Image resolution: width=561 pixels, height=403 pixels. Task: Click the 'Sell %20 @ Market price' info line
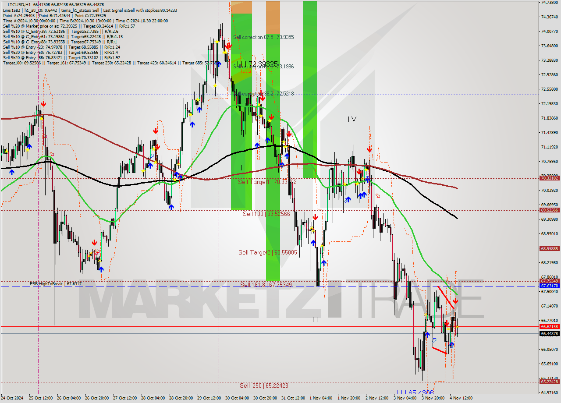pos(68,26)
